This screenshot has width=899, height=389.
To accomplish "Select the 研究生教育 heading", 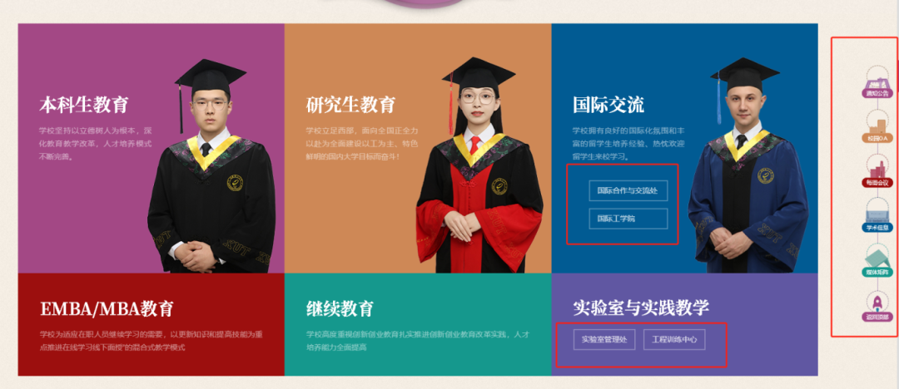I will pyautogui.click(x=351, y=105).
